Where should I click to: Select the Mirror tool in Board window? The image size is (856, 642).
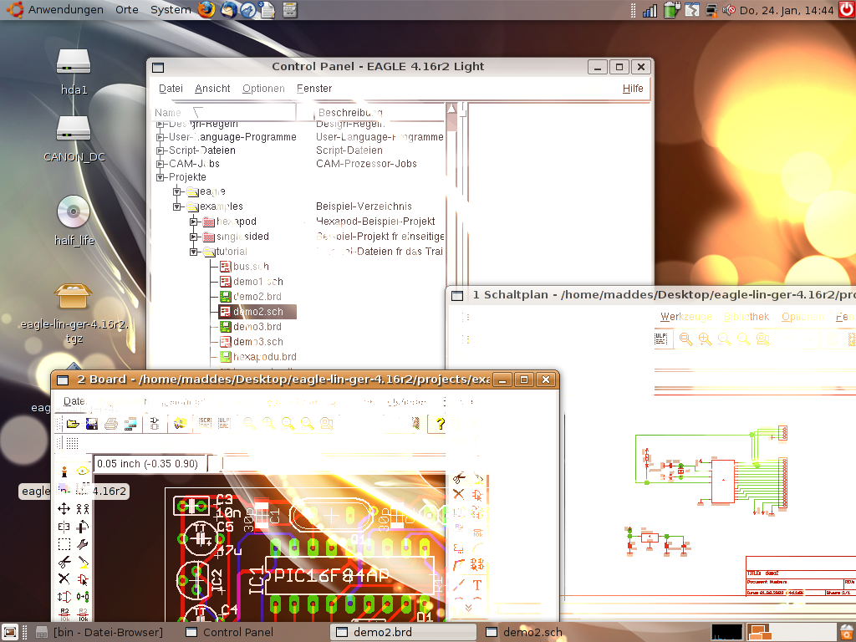pos(64,527)
